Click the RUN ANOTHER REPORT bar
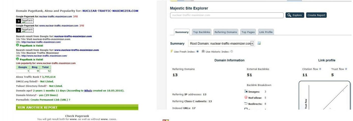This screenshot has height=121, width=353. point(77,107)
